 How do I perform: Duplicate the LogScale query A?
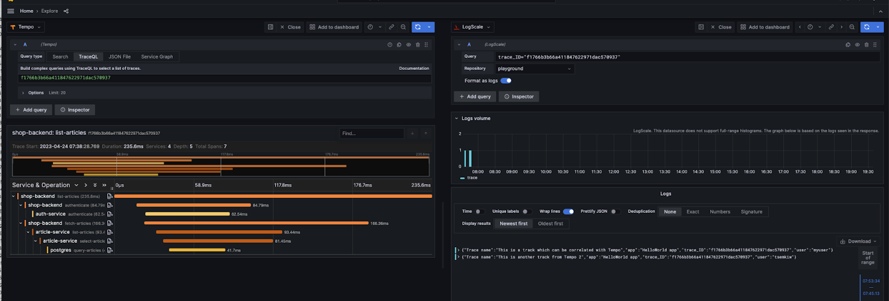point(848,45)
